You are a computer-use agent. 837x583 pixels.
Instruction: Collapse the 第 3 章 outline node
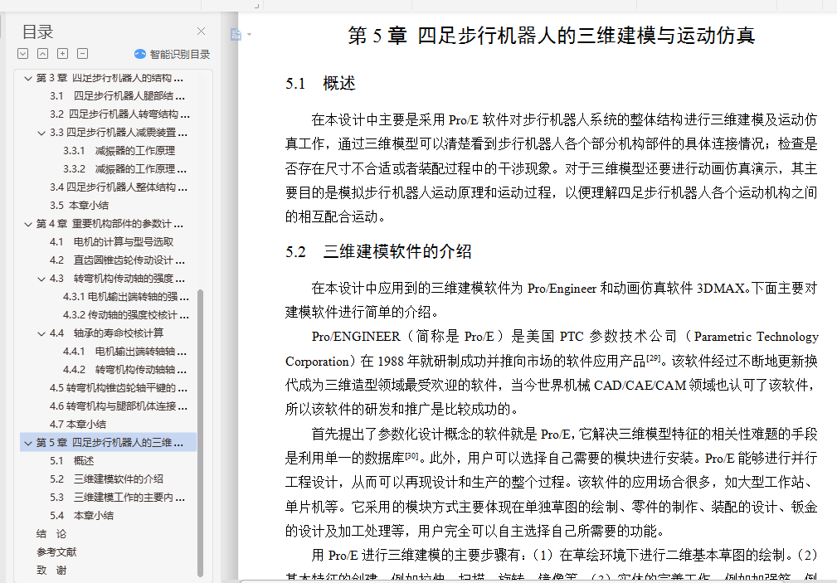pos(27,79)
